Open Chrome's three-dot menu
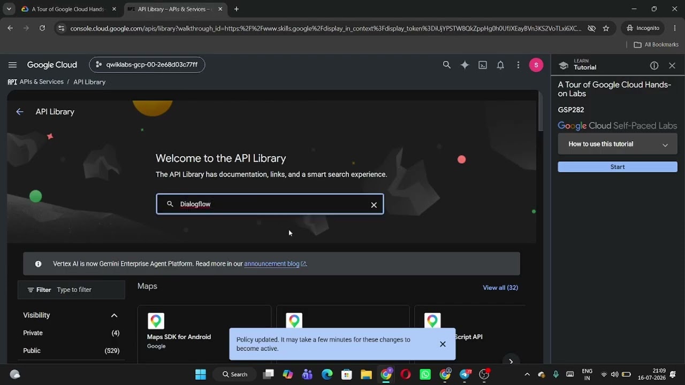This screenshot has height=385, width=685. [x=674, y=28]
